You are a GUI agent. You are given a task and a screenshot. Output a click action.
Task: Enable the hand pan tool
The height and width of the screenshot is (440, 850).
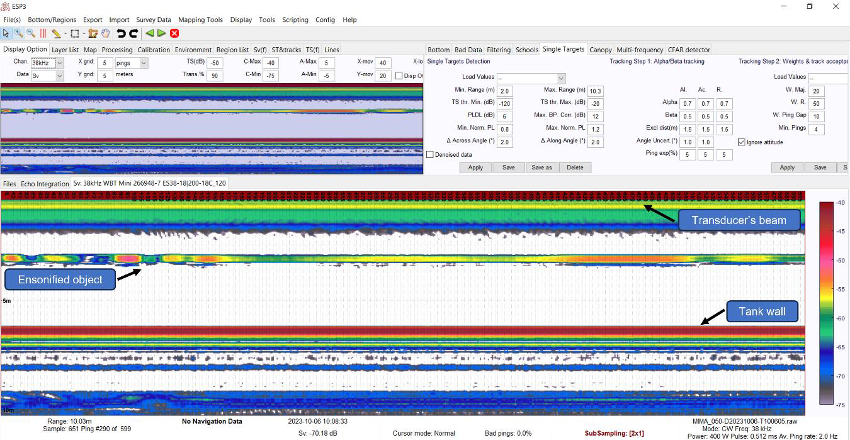pos(105,33)
